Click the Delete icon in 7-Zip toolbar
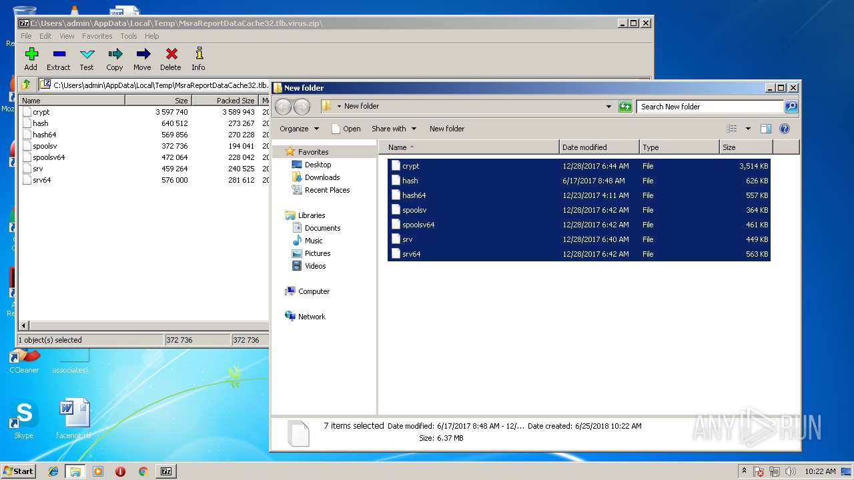This screenshot has height=480, width=854. (x=171, y=59)
